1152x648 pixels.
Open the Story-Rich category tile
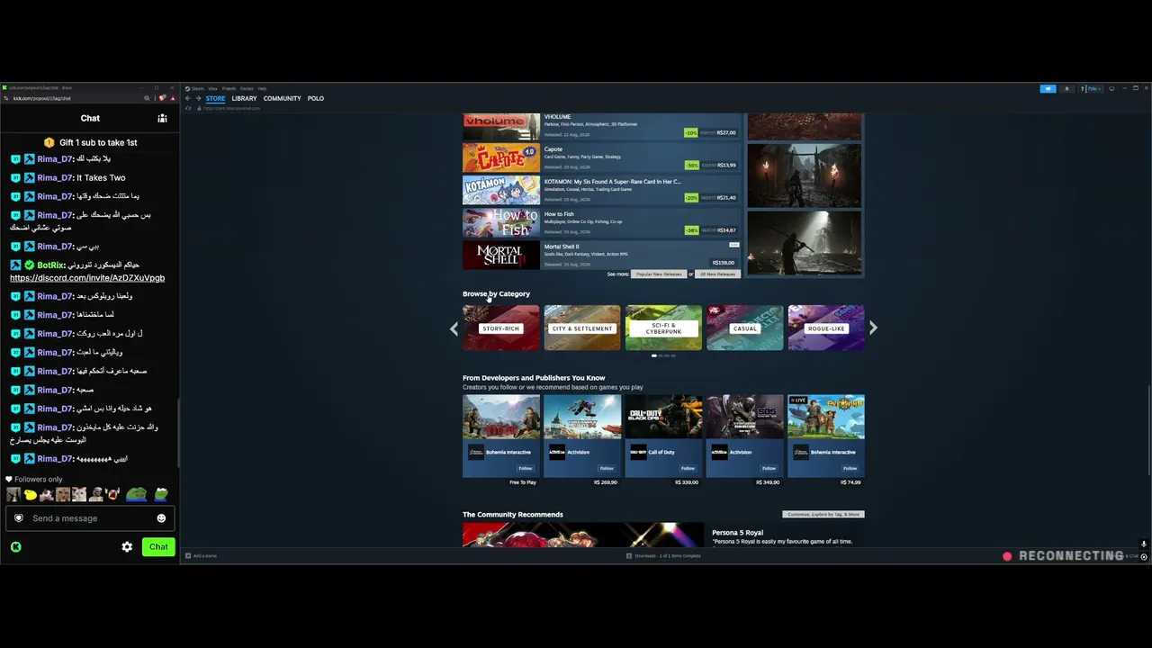(501, 328)
